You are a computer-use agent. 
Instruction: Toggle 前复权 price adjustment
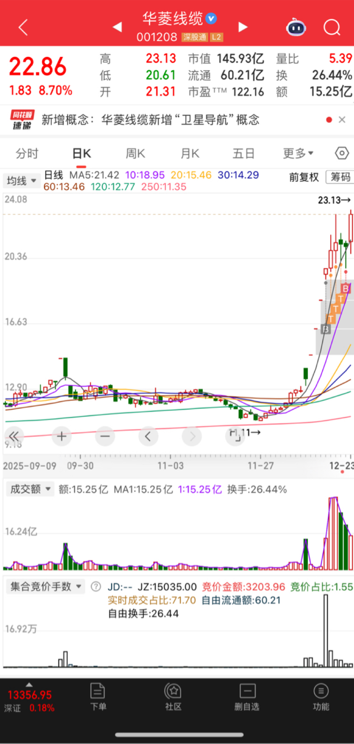tap(304, 177)
